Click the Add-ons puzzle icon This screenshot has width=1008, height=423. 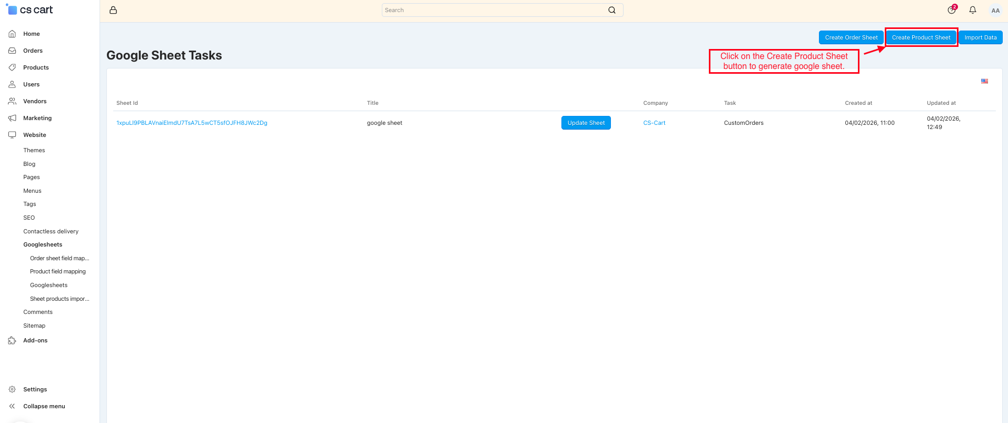[12, 340]
